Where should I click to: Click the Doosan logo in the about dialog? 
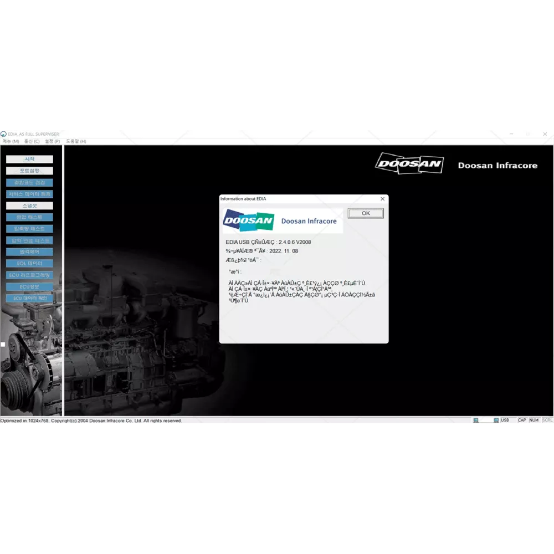(x=249, y=220)
